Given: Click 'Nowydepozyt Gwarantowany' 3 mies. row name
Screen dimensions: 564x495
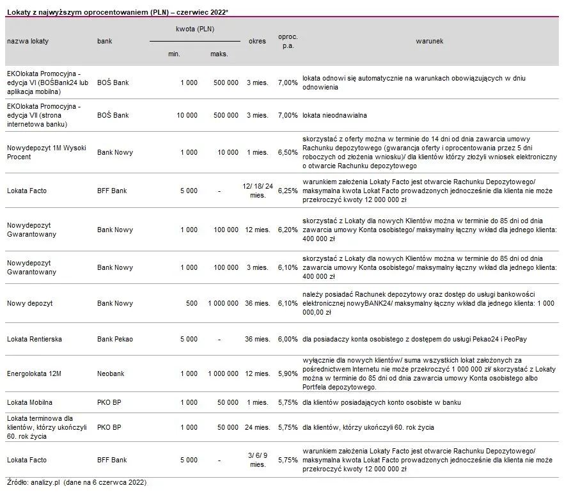Looking at the screenshot, I should 32,267.
